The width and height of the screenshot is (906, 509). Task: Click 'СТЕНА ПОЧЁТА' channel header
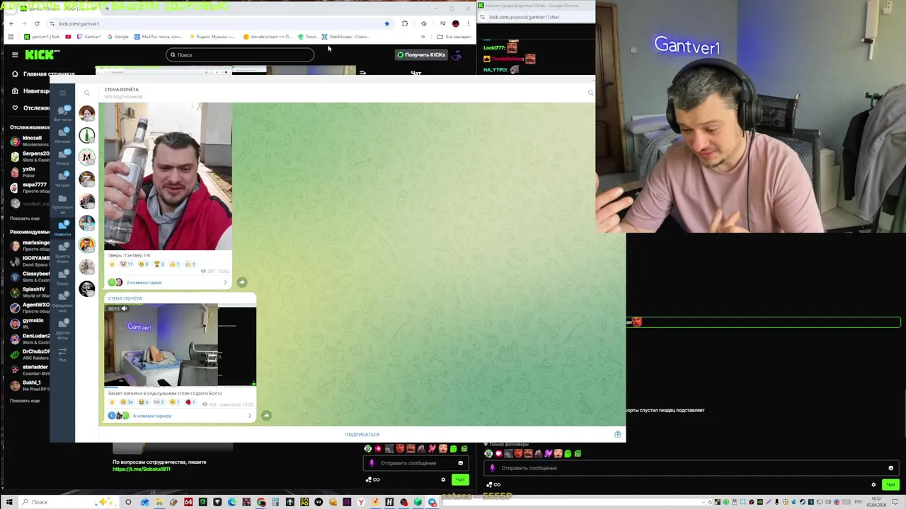pyautogui.click(x=122, y=90)
